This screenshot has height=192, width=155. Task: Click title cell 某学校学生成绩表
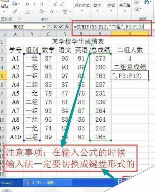[78, 41]
